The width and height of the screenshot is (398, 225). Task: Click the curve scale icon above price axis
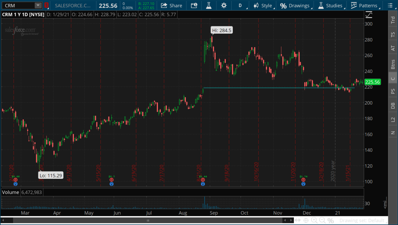click(369, 15)
